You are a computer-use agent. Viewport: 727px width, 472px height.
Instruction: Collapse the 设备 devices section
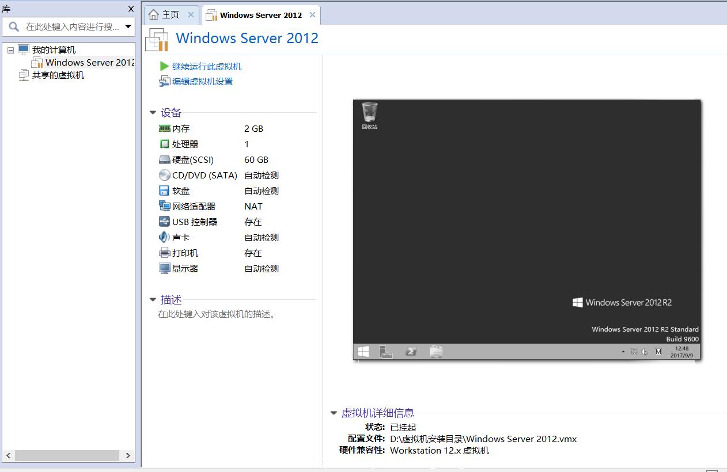(x=153, y=113)
